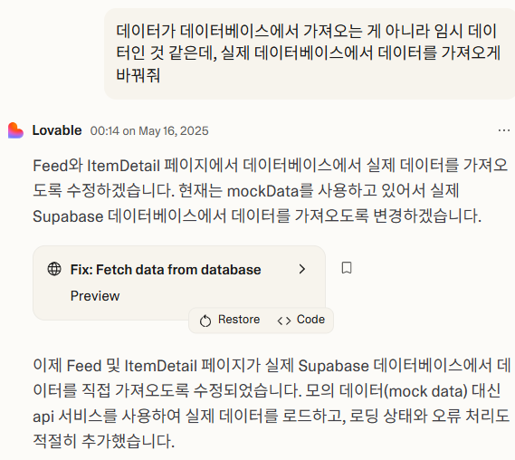Click "Supabase" in the first reply paragraph
The width and height of the screenshot is (515, 460).
point(68,216)
